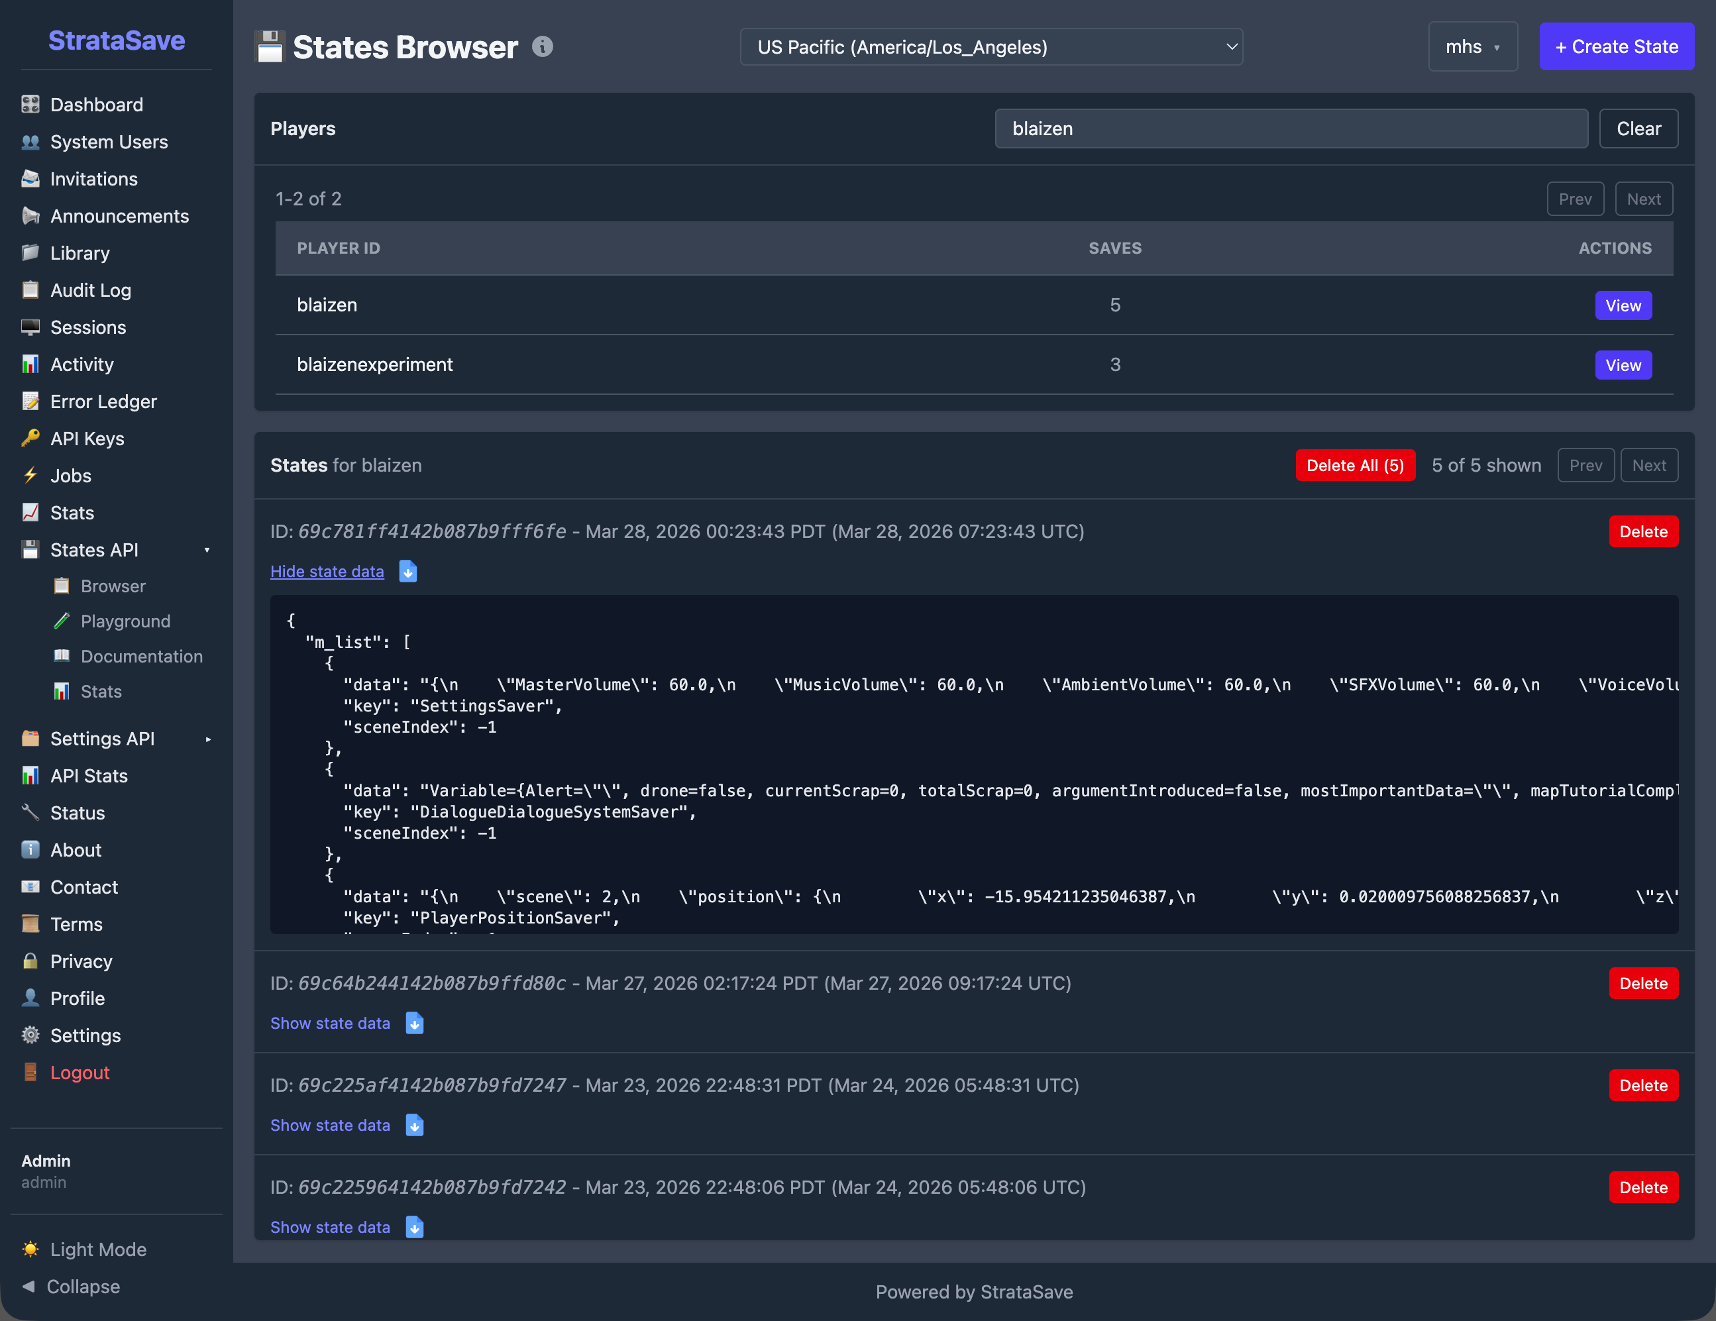Hide state data for the first state
The image size is (1716, 1321).
point(327,571)
